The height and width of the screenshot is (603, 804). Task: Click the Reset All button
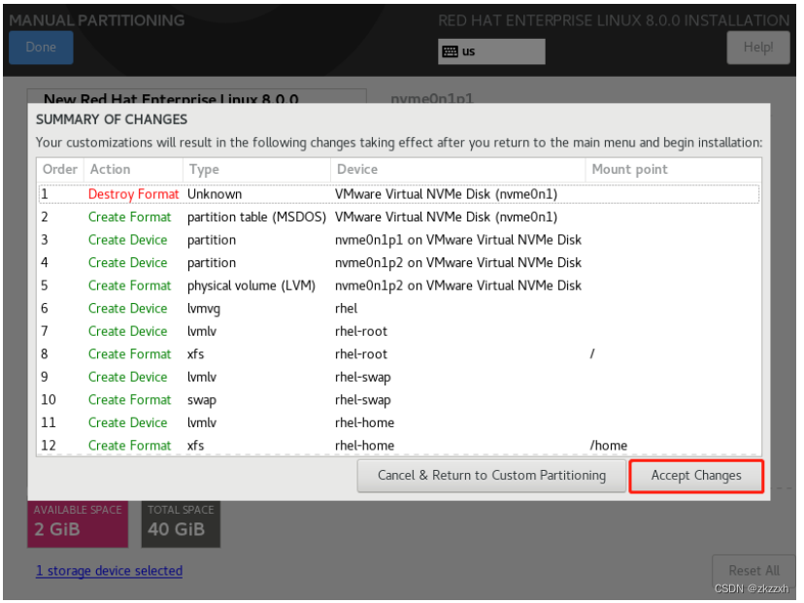[x=754, y=571]
